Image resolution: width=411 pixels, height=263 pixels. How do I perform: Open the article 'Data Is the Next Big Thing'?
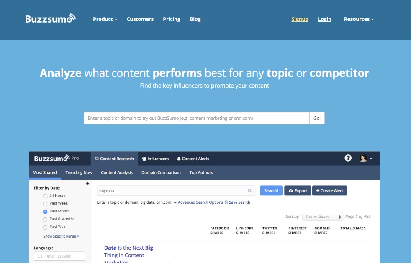click(129, 254)
